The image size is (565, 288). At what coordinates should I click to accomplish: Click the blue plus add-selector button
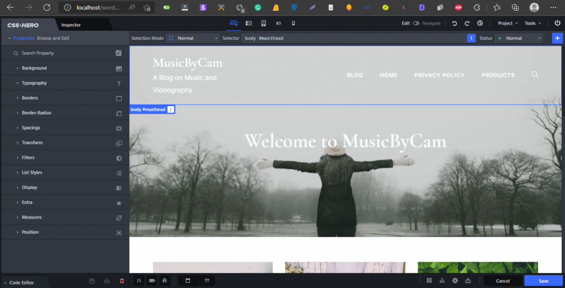coord(557,38)
